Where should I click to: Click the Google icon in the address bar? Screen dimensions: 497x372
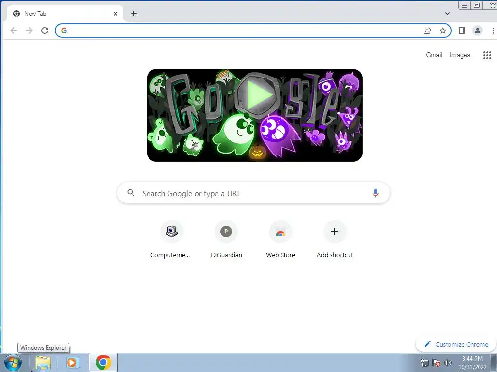coord(64,31)
